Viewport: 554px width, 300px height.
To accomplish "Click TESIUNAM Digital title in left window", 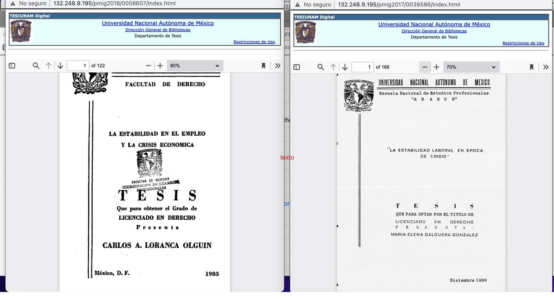I will [x=30, y=16].
